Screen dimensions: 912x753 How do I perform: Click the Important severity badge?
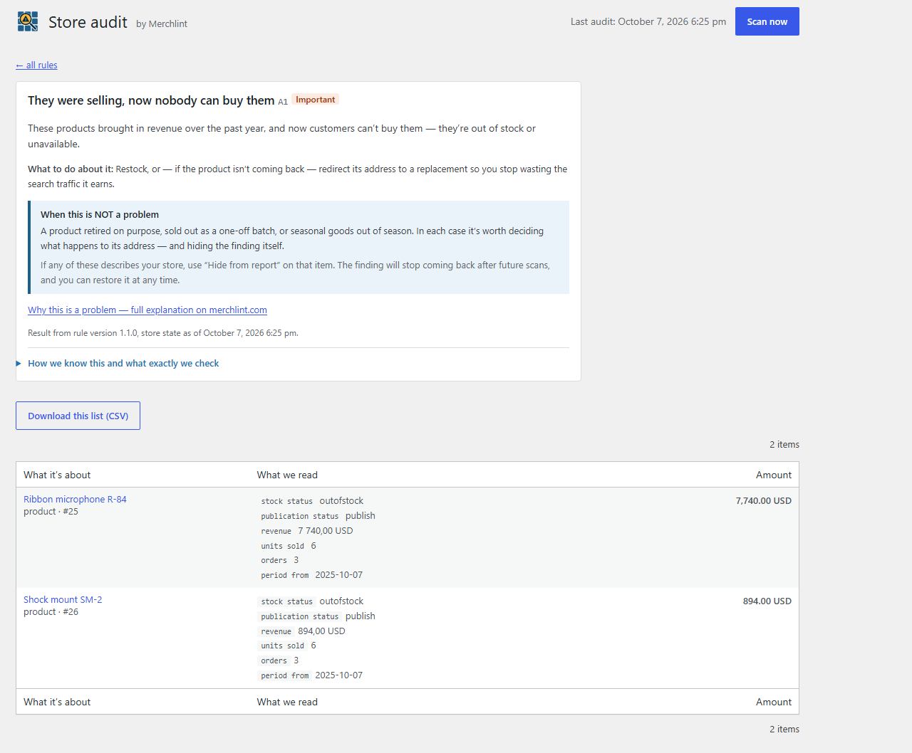point(315,100)
